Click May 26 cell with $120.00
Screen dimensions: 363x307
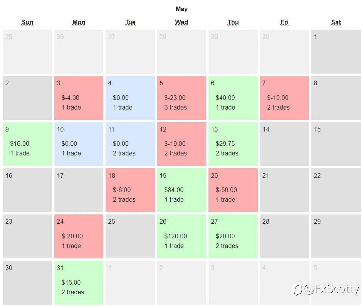pos(181,236)
